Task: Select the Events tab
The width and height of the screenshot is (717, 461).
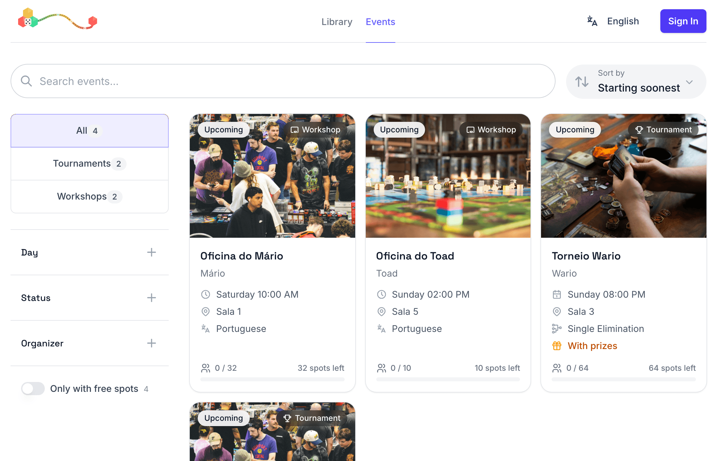Action: pos(380,22)
